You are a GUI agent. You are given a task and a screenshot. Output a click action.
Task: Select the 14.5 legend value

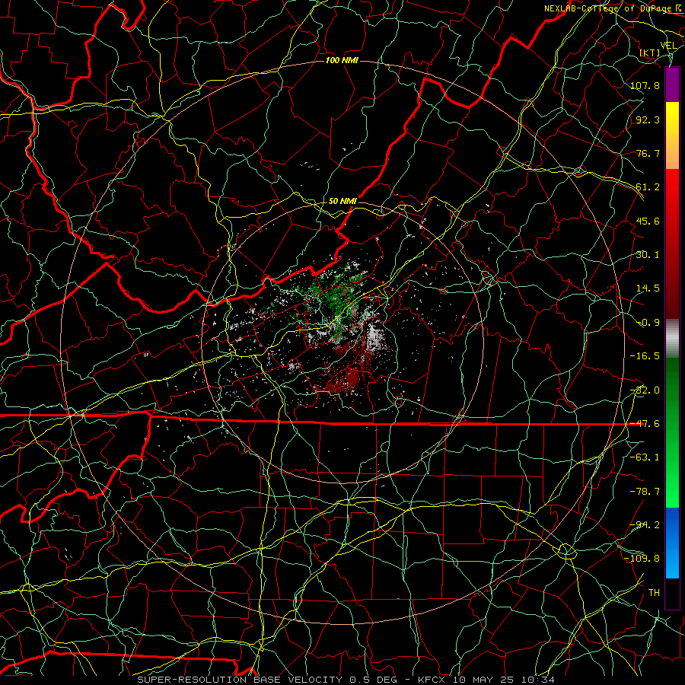648,288
